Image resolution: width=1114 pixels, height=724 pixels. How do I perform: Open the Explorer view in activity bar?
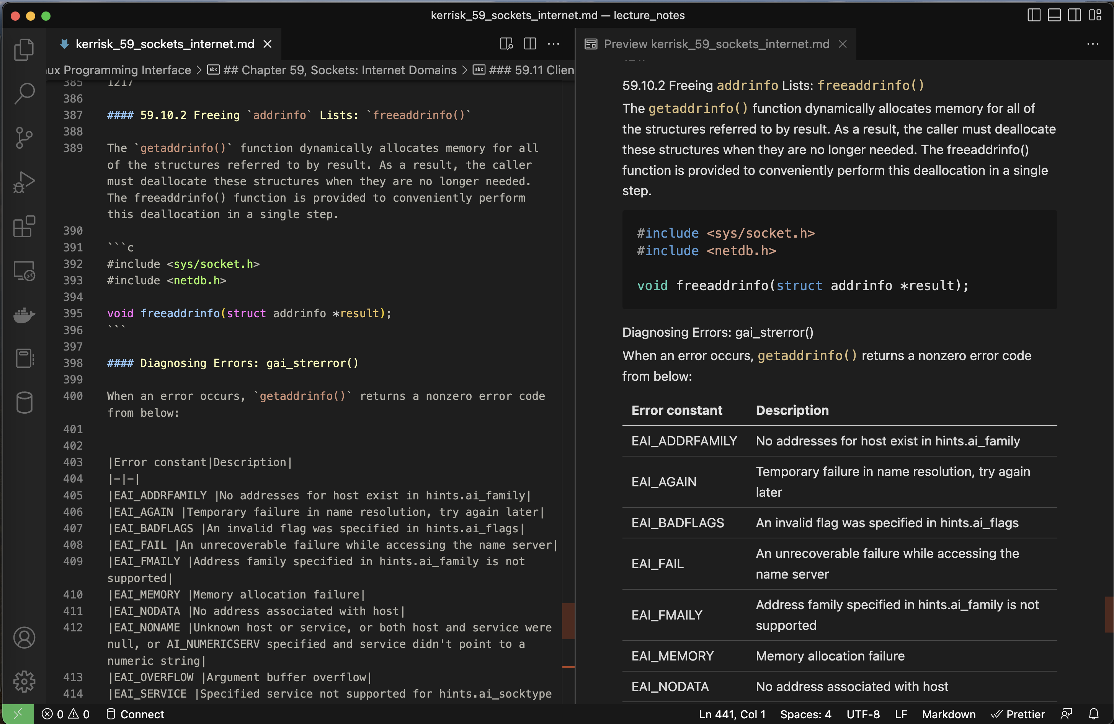coord(24,50)
